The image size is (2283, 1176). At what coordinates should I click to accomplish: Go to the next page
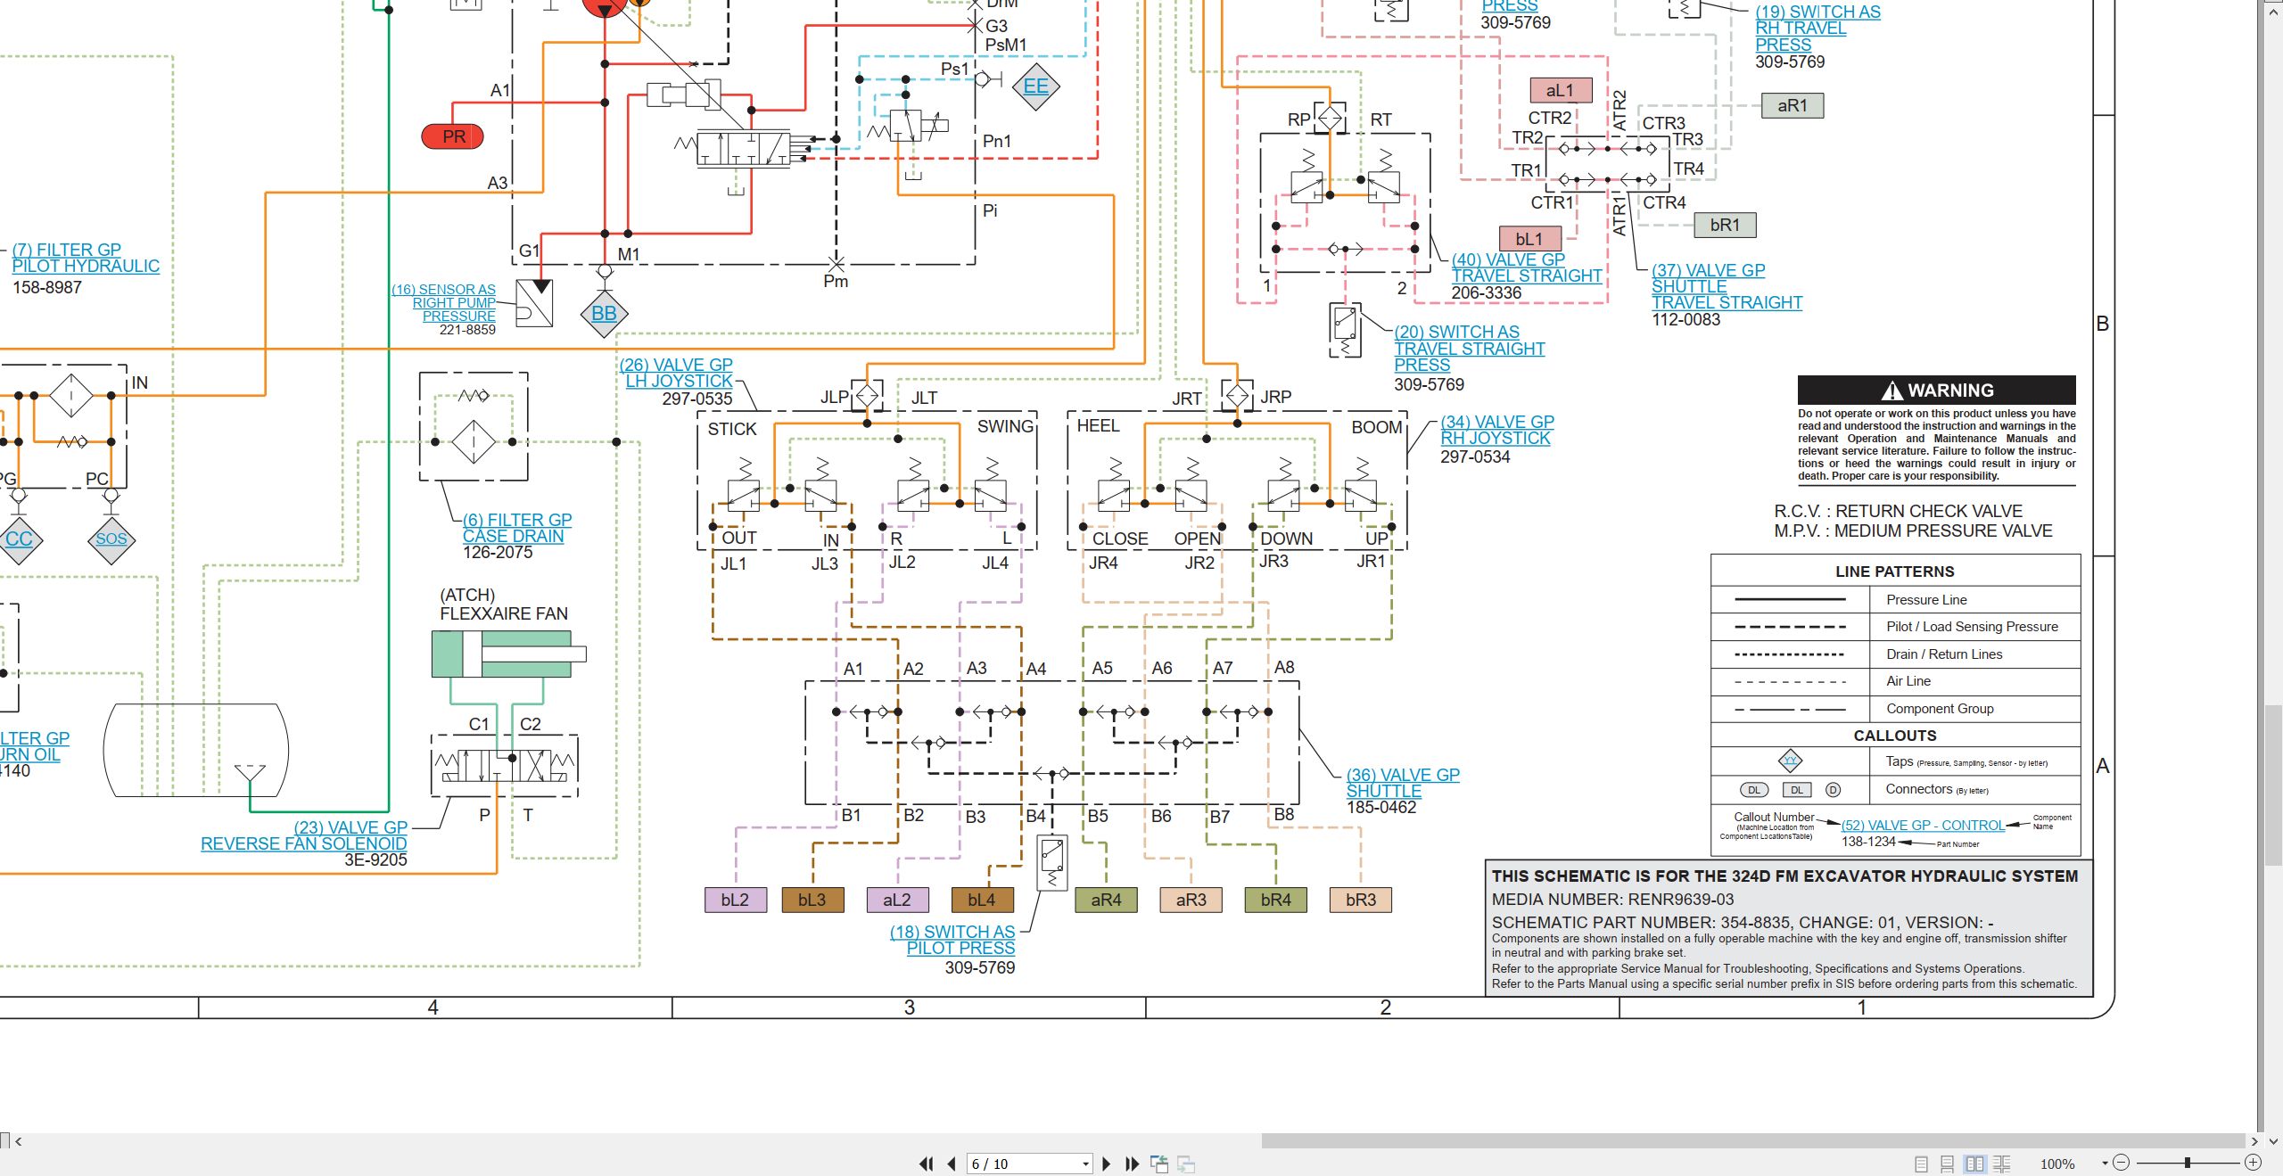click(x=1107, y=1164)
